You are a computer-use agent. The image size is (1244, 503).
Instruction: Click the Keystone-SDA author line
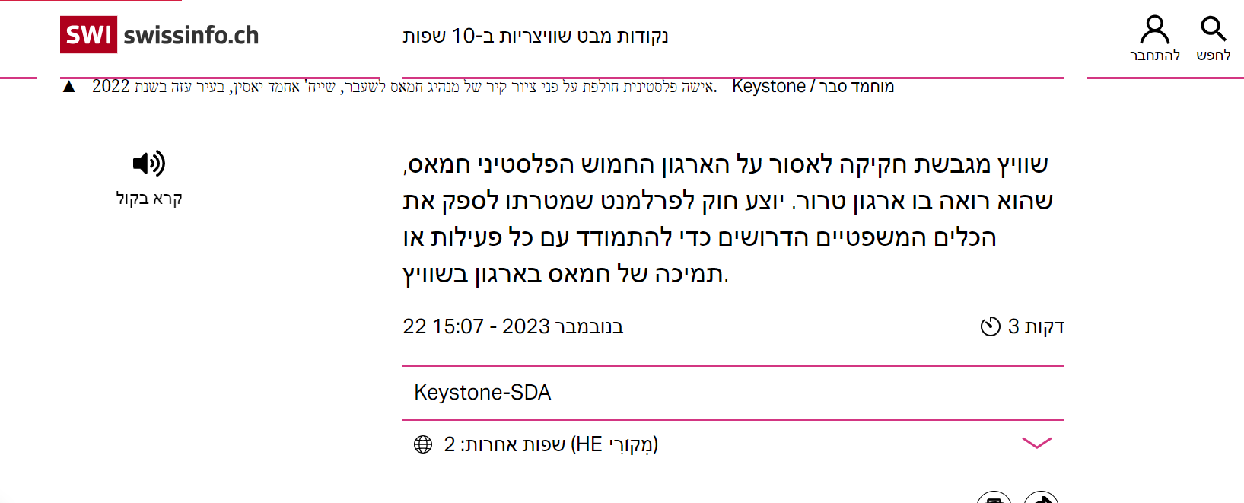tap(482, 393)
